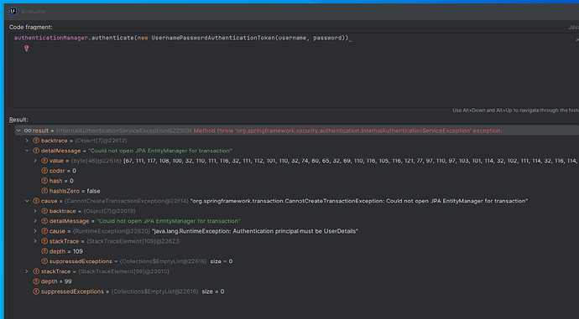
Task: Select the red 'Method threw' exception message
Action: pyautogui.click(x=348, y=131)
